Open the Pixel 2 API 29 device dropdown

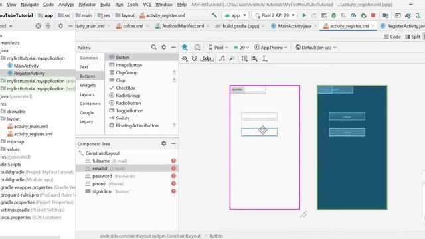(274, 15)
